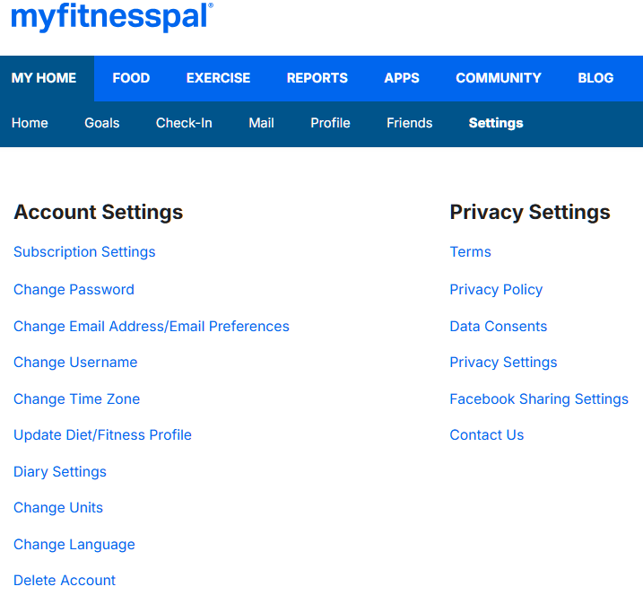Visit the COMMUNITY tab
Image resolution: width=643 pixels, height=604 pixels.
499,78
